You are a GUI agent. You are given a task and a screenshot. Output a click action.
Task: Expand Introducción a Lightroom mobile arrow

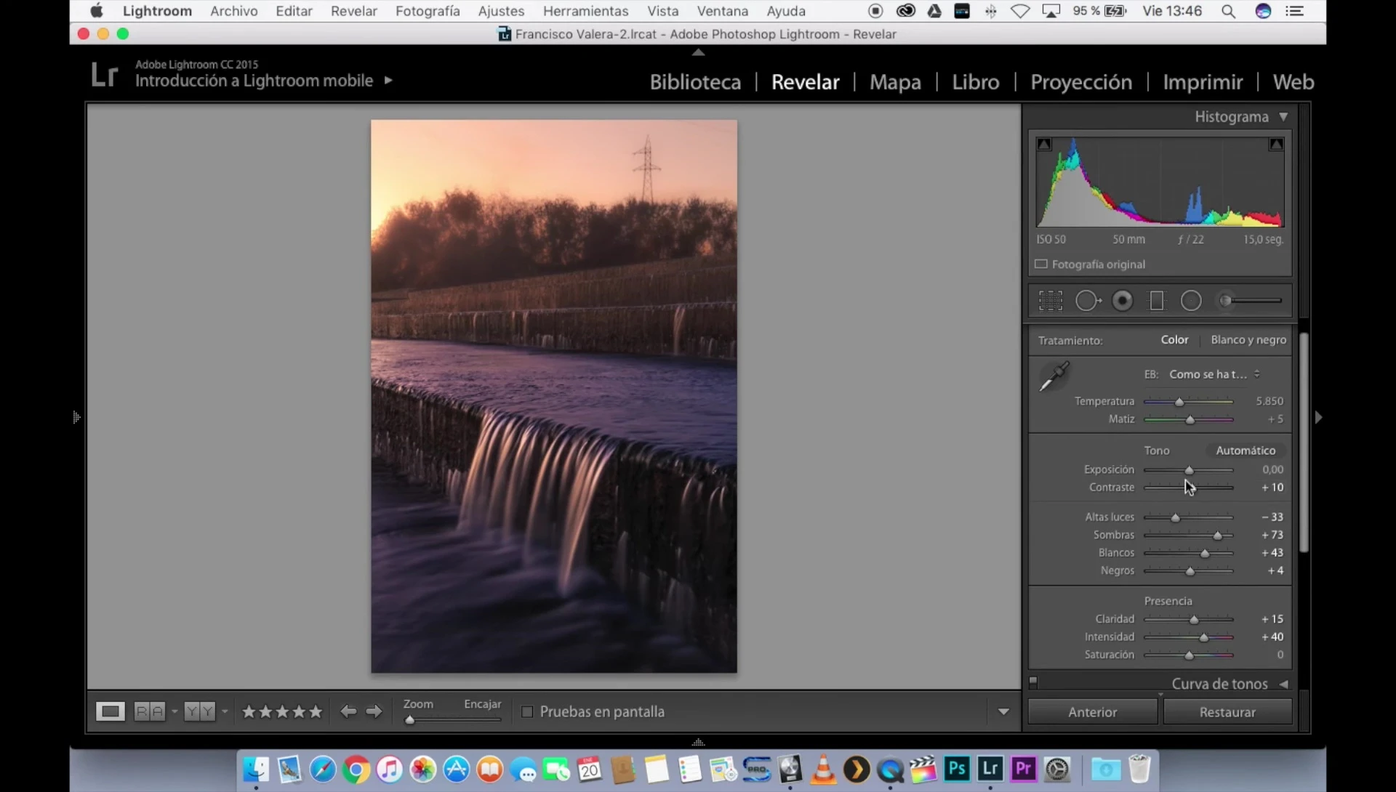(388, 80)
